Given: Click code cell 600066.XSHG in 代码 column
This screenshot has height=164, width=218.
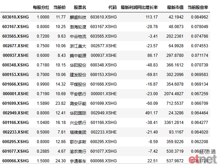Looking at the screenshot, I should click(104, 161).
